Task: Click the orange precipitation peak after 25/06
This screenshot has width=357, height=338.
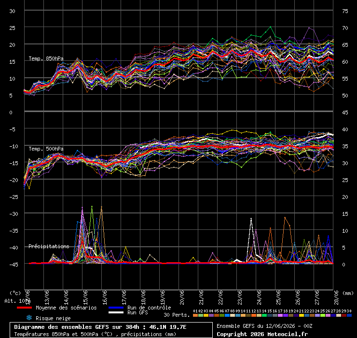Action: pos(285,218)
